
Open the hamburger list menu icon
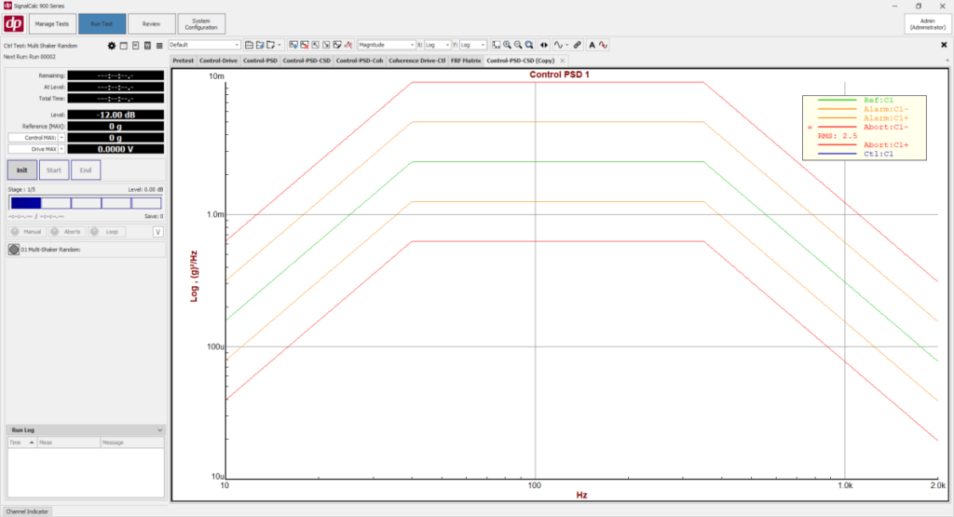159,46
